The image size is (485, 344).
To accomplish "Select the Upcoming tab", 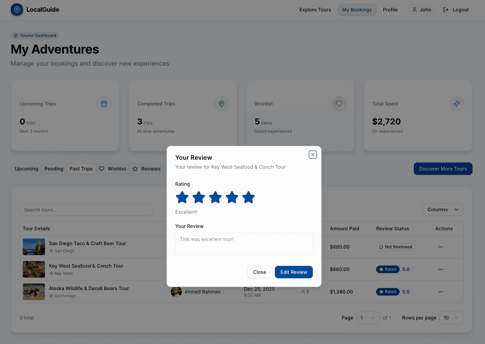I will tap(26, 169).
